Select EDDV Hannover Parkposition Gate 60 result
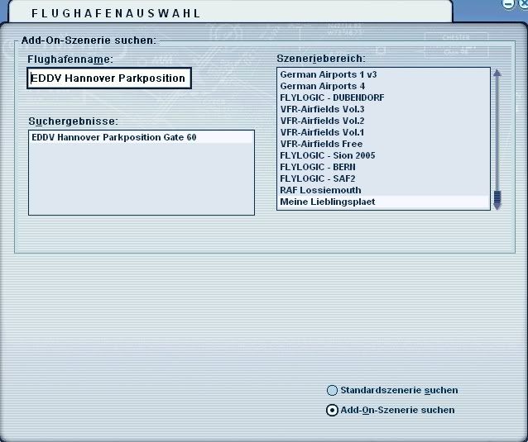This screenshot has width=528, height=442. coord(114,137)
